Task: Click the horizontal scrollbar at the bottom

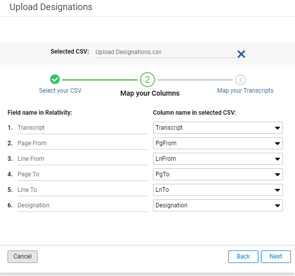Action: (x=147, y=274)
